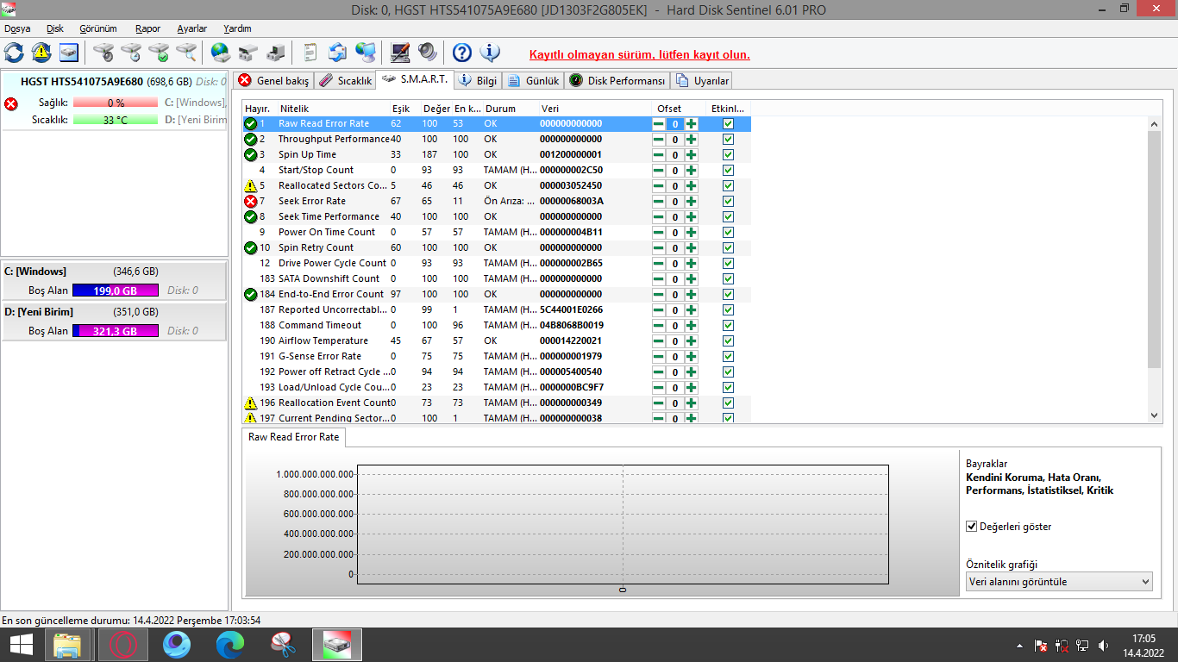The width and height of the screenshot is (1178, 662).
Task: Open the Disk menu
Action: pyautogui.click(x=55, y=28)
